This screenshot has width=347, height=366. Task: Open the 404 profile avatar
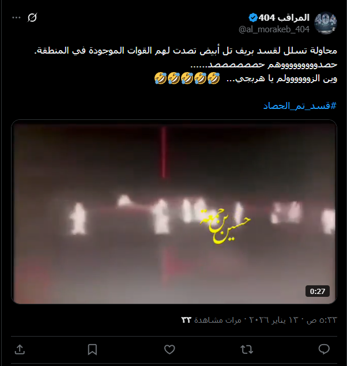pyautogui.click(x=326, y=23)
